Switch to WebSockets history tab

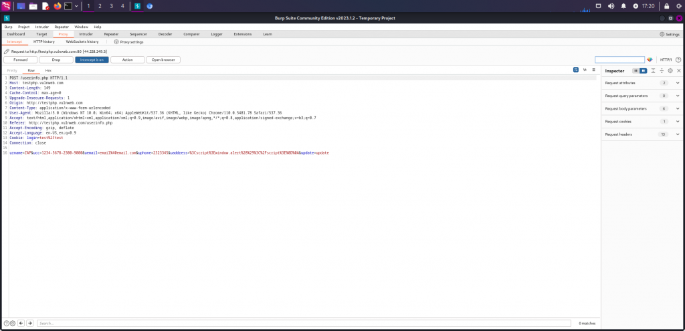pos(82,41)
